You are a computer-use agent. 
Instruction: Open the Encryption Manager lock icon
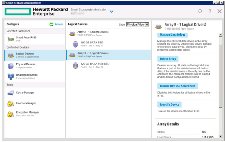pyautogui.click(x=11, y=114)
